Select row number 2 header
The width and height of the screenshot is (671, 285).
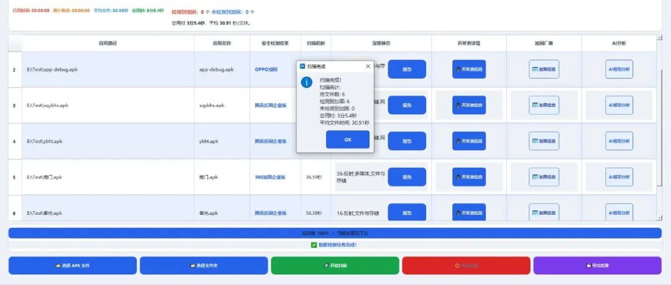(15, 70)
